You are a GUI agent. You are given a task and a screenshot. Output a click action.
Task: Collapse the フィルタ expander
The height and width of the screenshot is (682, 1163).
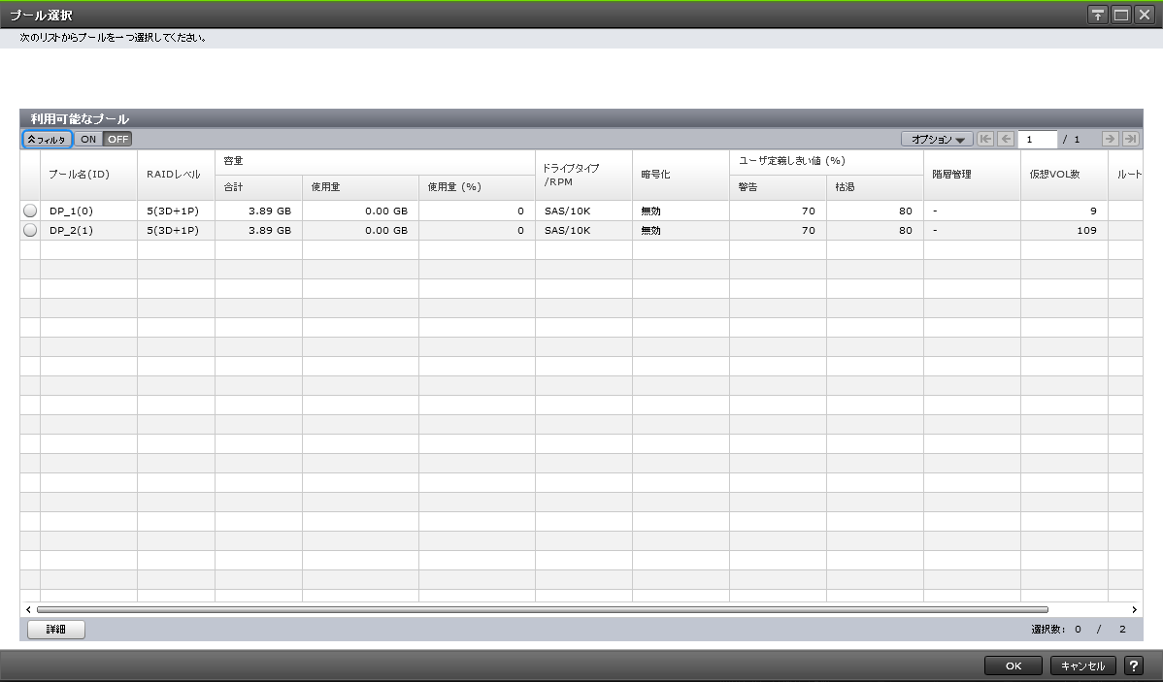pyautogui.click(x=47, y=139)
